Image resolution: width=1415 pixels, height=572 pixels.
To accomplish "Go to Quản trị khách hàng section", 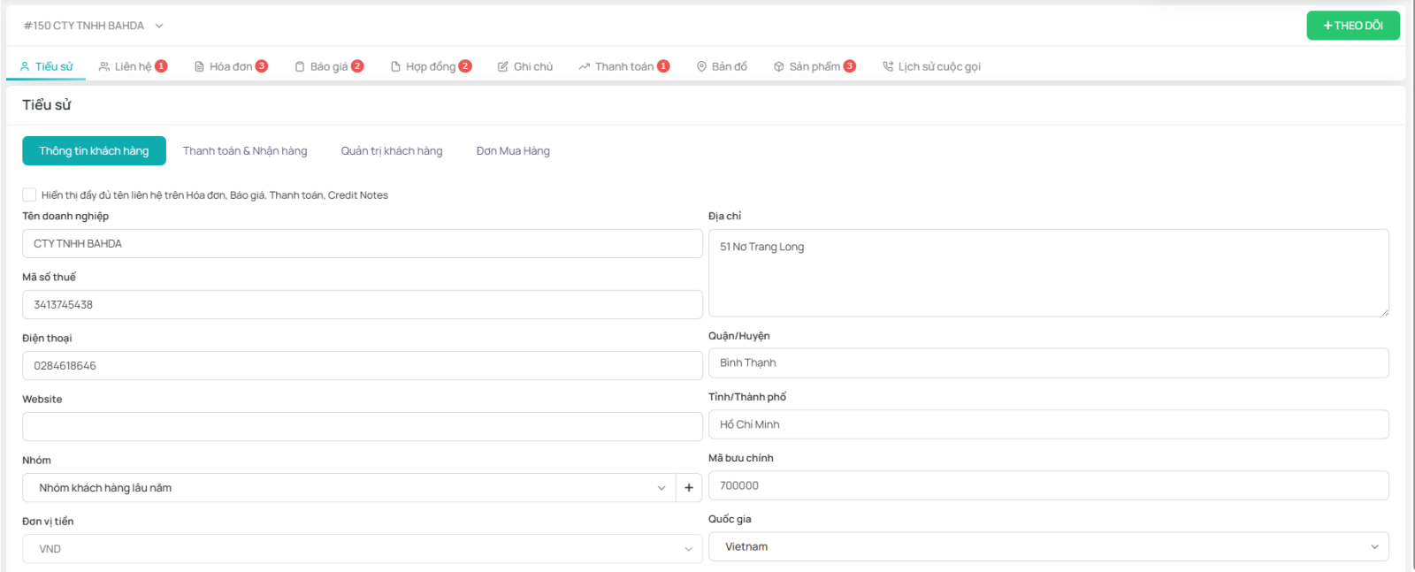I will pos(392,151).
